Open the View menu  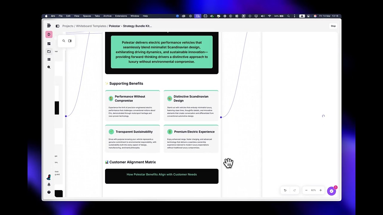point(77,16)
